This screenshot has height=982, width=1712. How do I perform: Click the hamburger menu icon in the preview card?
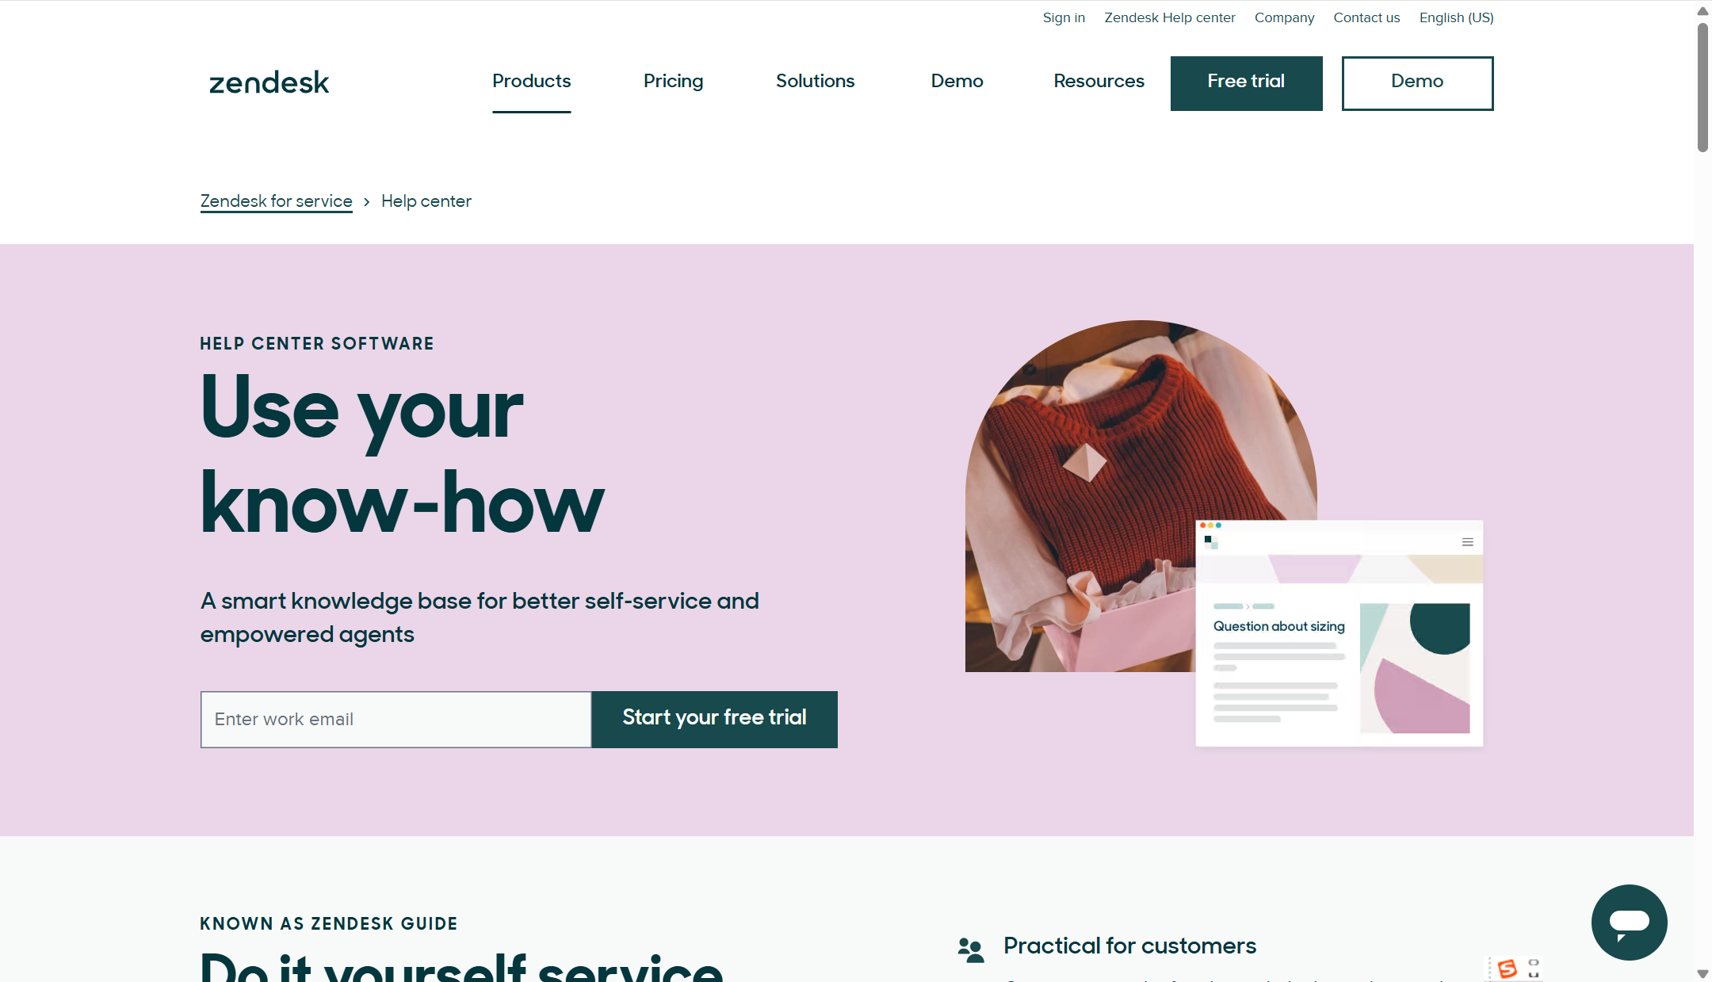point(1467,542)
